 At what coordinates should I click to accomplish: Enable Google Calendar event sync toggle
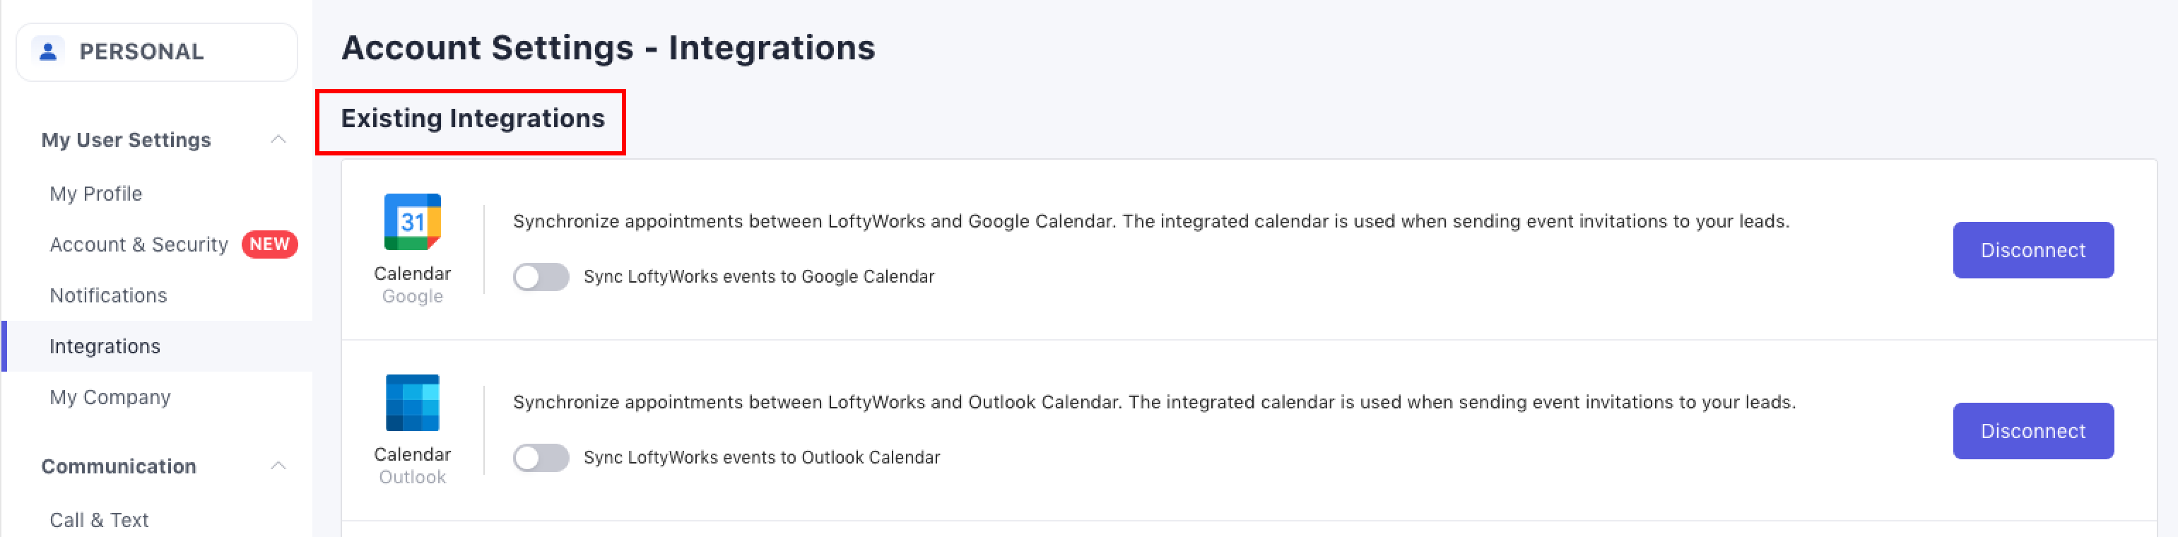(541, 276)
